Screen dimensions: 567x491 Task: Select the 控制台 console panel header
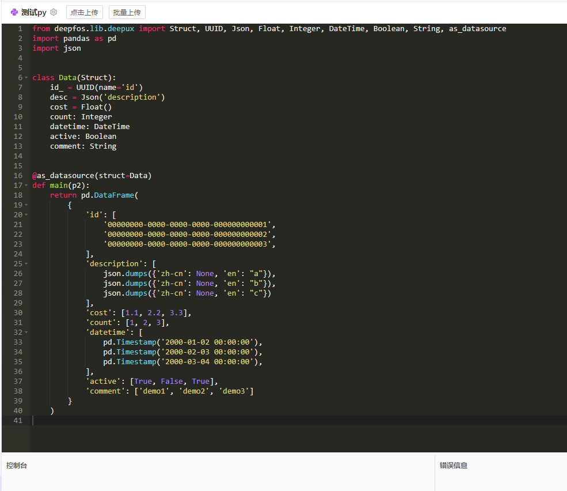[17, 465]
